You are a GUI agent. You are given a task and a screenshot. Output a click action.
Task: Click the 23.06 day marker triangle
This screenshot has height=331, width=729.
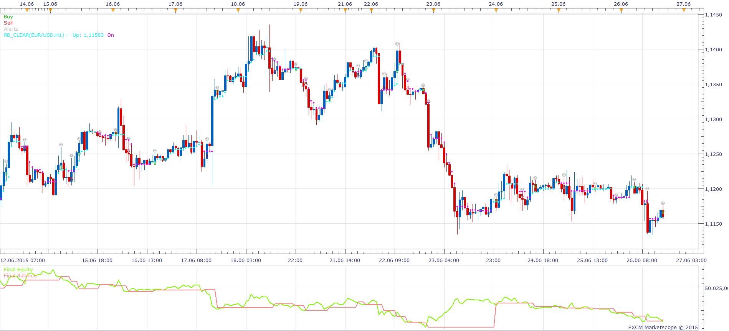(x=433, y=11)
